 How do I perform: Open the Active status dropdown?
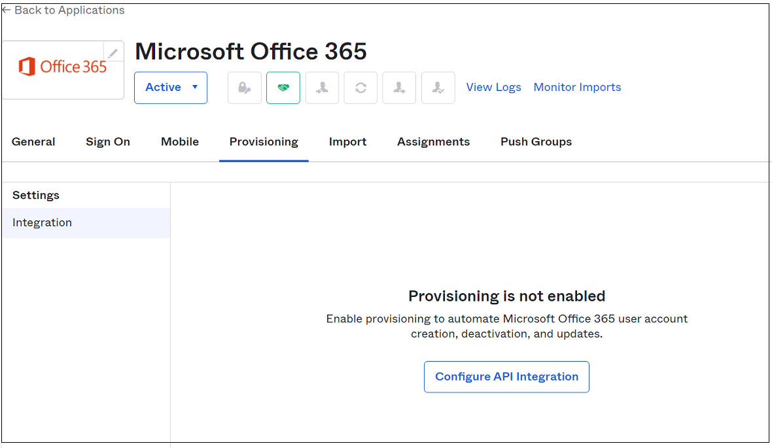[x=171, y=88]
